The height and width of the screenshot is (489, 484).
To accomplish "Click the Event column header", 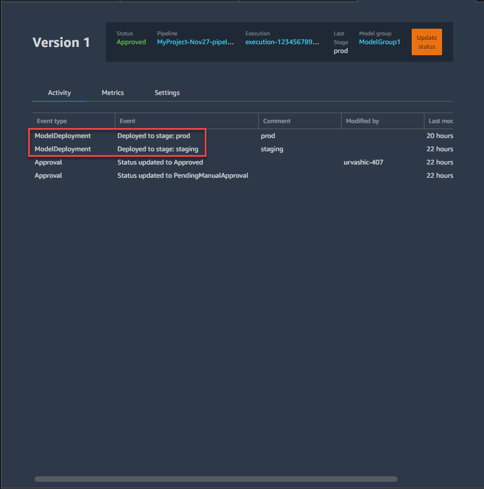I will click(x=127, y=121).
